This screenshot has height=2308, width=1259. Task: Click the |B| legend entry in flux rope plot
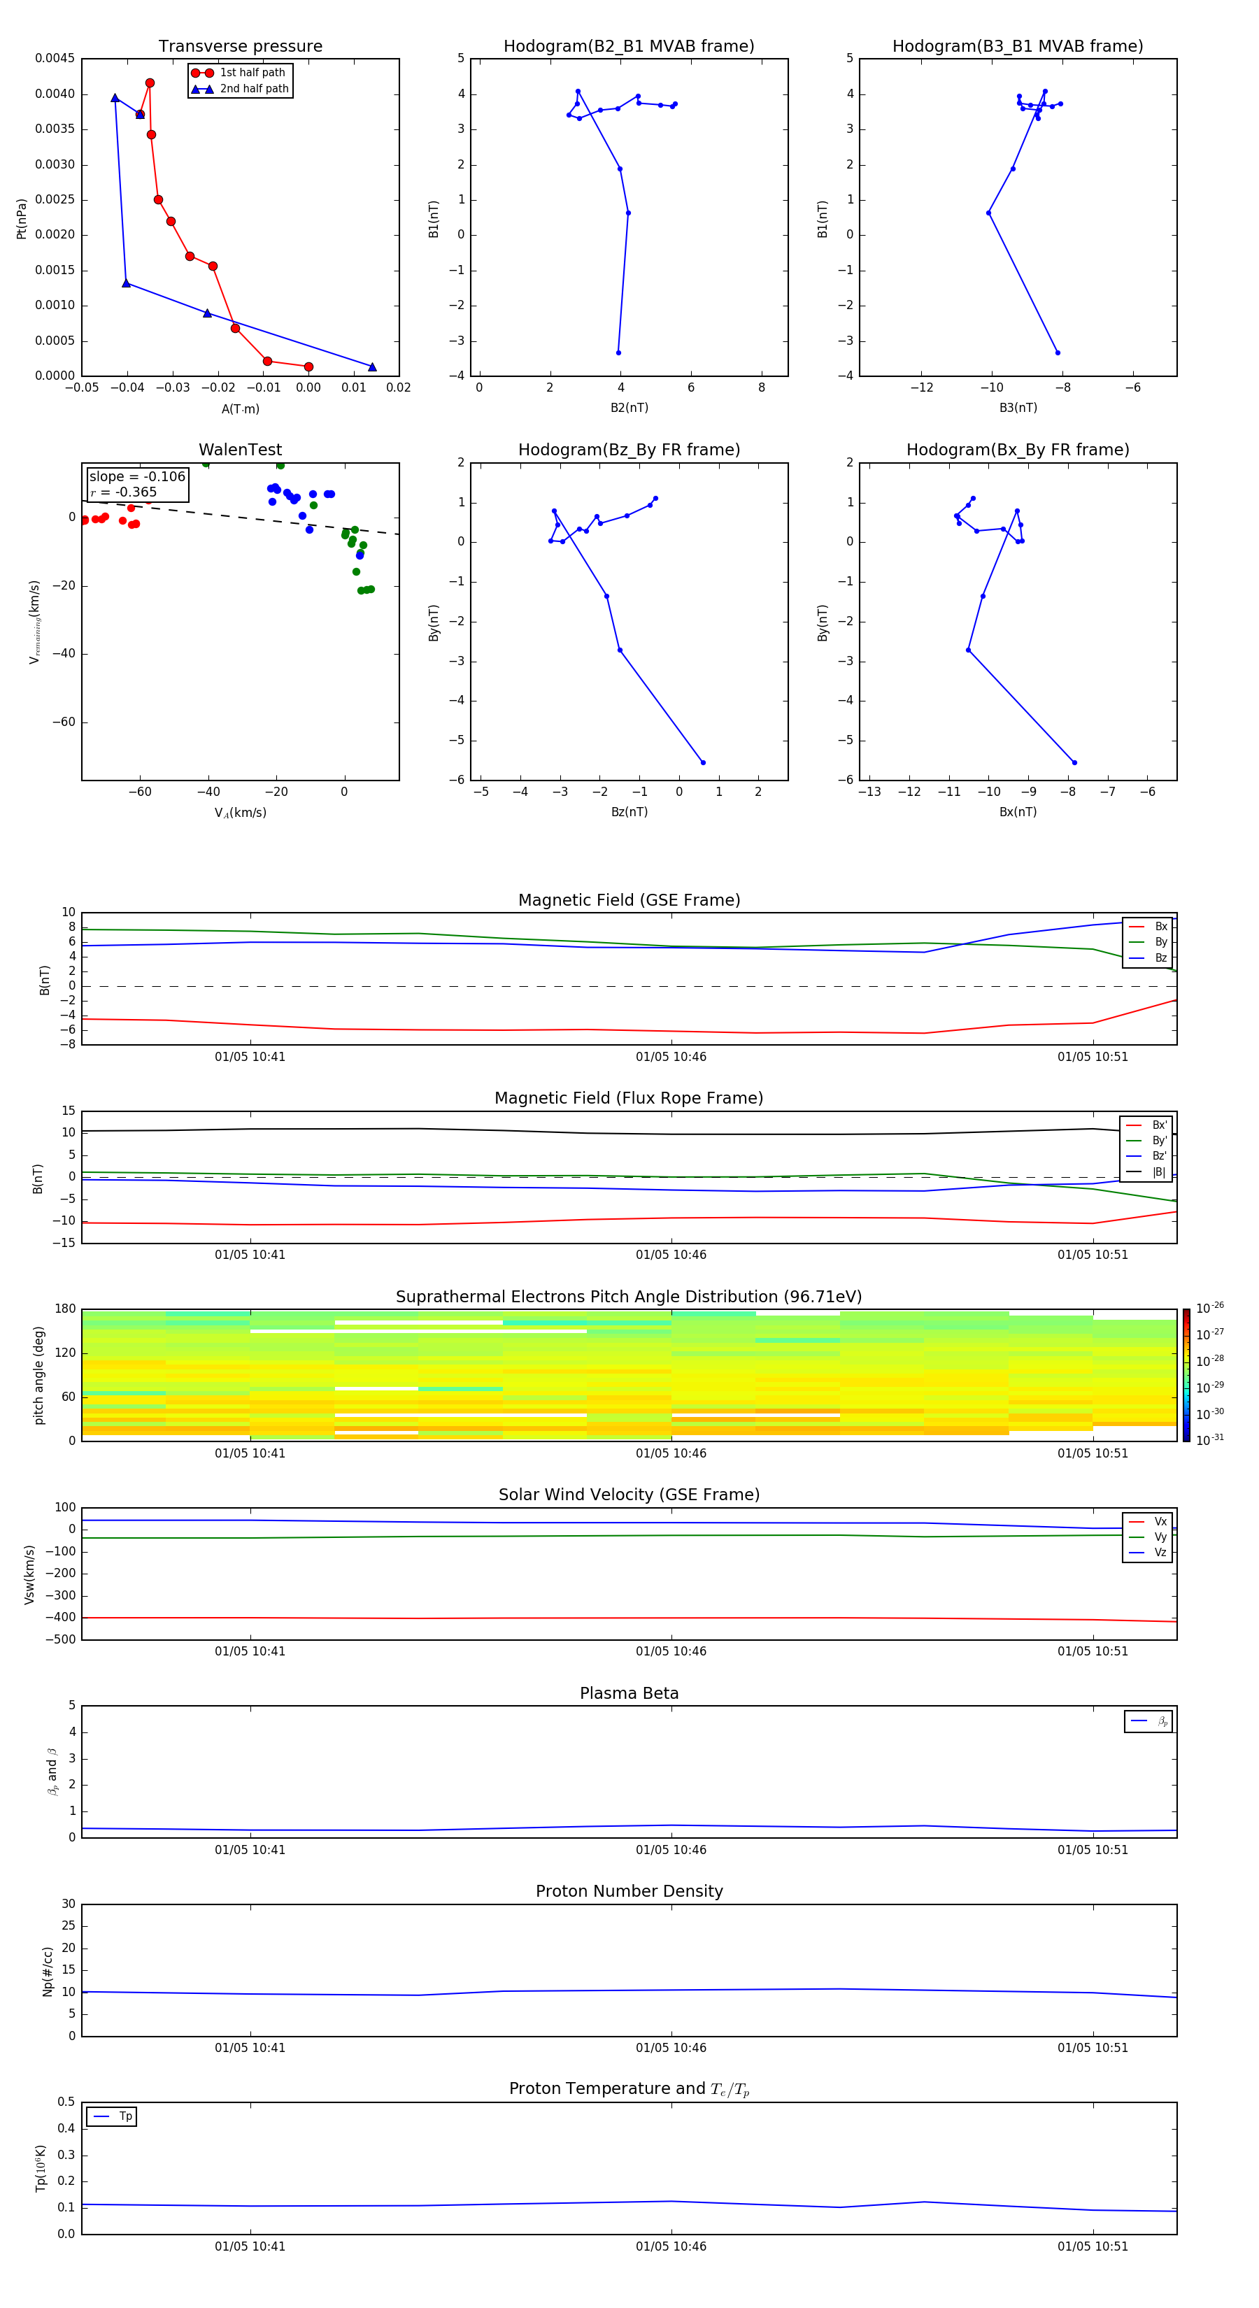tap(1147, 1173)
